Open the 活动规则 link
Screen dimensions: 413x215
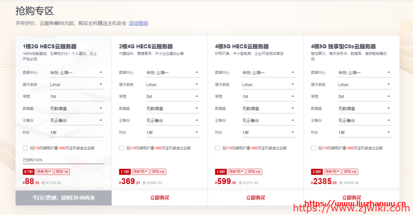tap(138, 23)
